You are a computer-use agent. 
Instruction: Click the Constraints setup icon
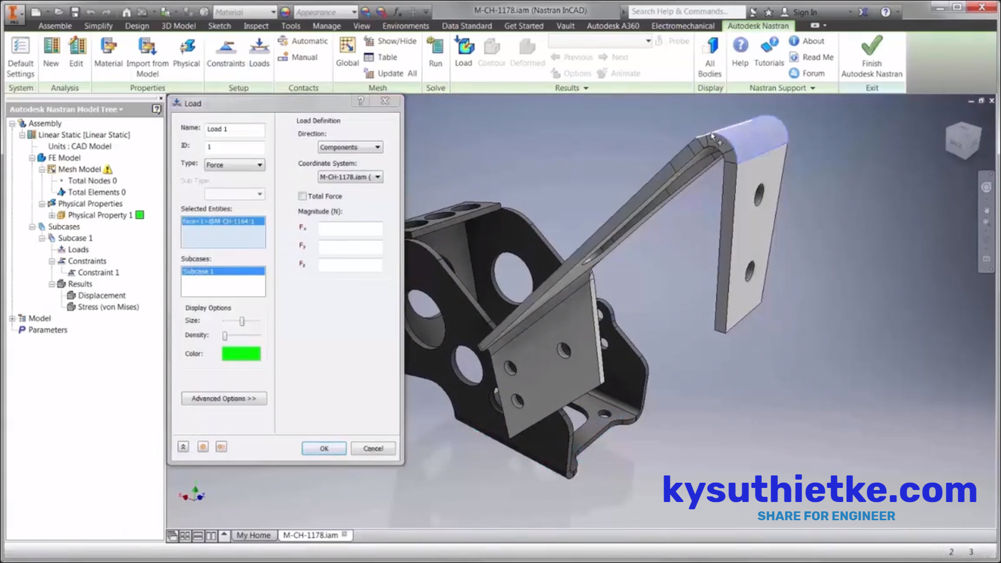[x=226, y=52]
